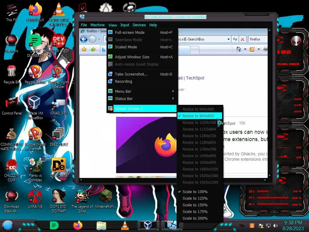The height and width of the screenshot is (232, 309).
Task: Open the VLC cone desktop shortcut
Action: pyautogui.click(x=59, y=14)
